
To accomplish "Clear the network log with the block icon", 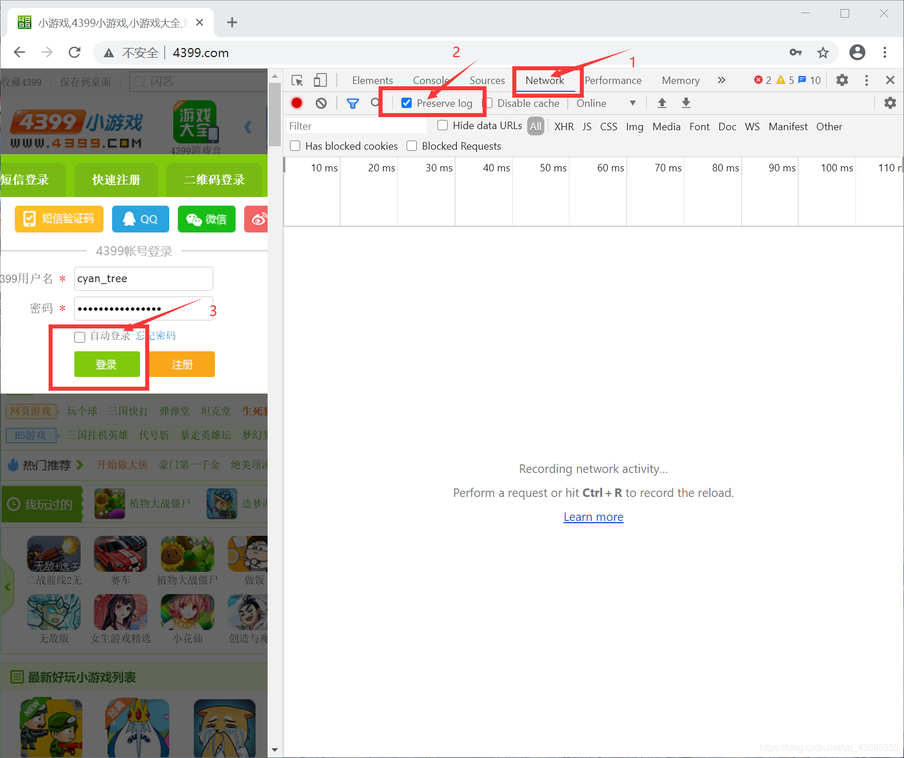I will (321, 103).
